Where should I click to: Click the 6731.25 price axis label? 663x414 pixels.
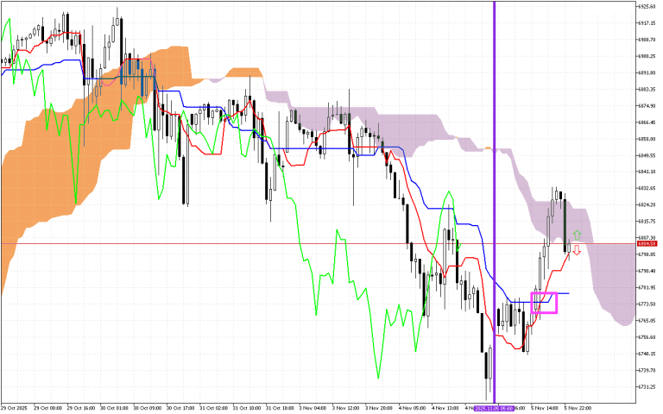coord(647,386)
